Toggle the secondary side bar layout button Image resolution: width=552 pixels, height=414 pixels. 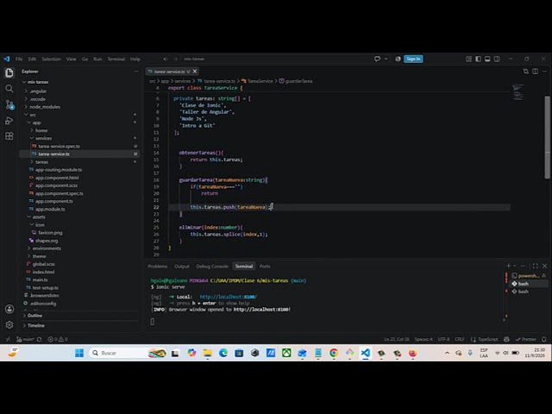coord(497,60)
